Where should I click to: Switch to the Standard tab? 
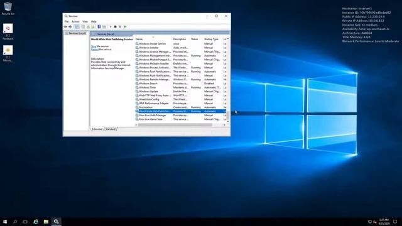(x=111, y=129)
